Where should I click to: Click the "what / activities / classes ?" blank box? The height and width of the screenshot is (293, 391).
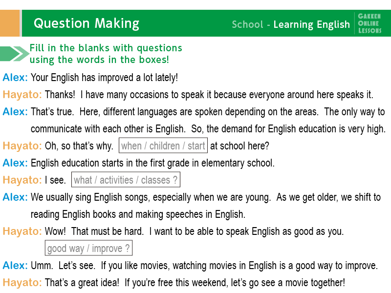(x=126, y=180)
